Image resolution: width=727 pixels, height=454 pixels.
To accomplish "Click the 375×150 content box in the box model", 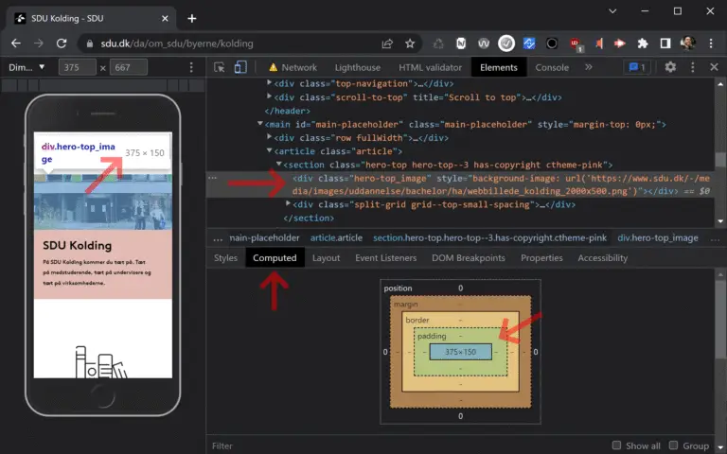I will [460, 352].
